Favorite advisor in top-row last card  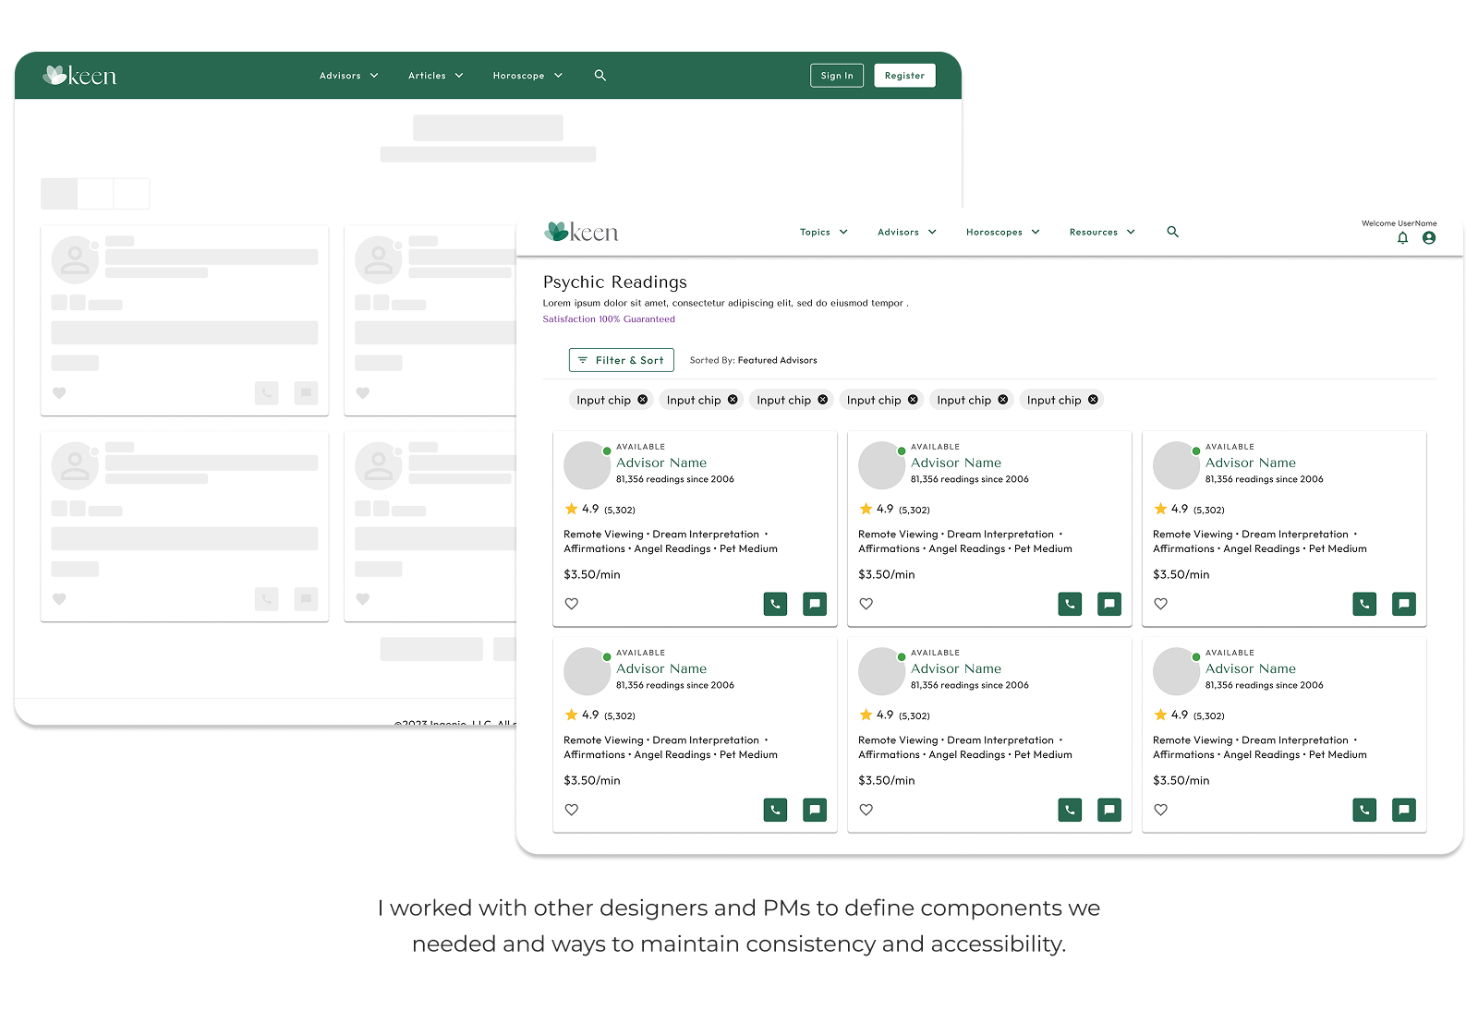pos(1161,604)
